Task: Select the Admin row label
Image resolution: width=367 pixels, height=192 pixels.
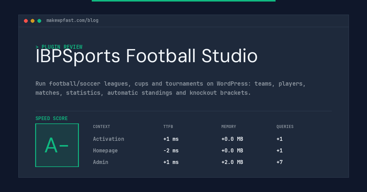Action: [101, 162]
